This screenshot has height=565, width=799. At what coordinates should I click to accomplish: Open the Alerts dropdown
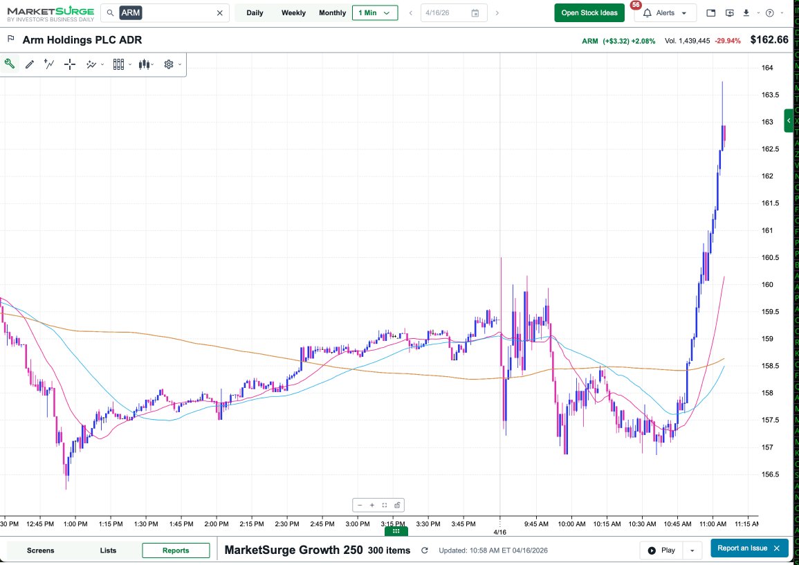point(665,12)
